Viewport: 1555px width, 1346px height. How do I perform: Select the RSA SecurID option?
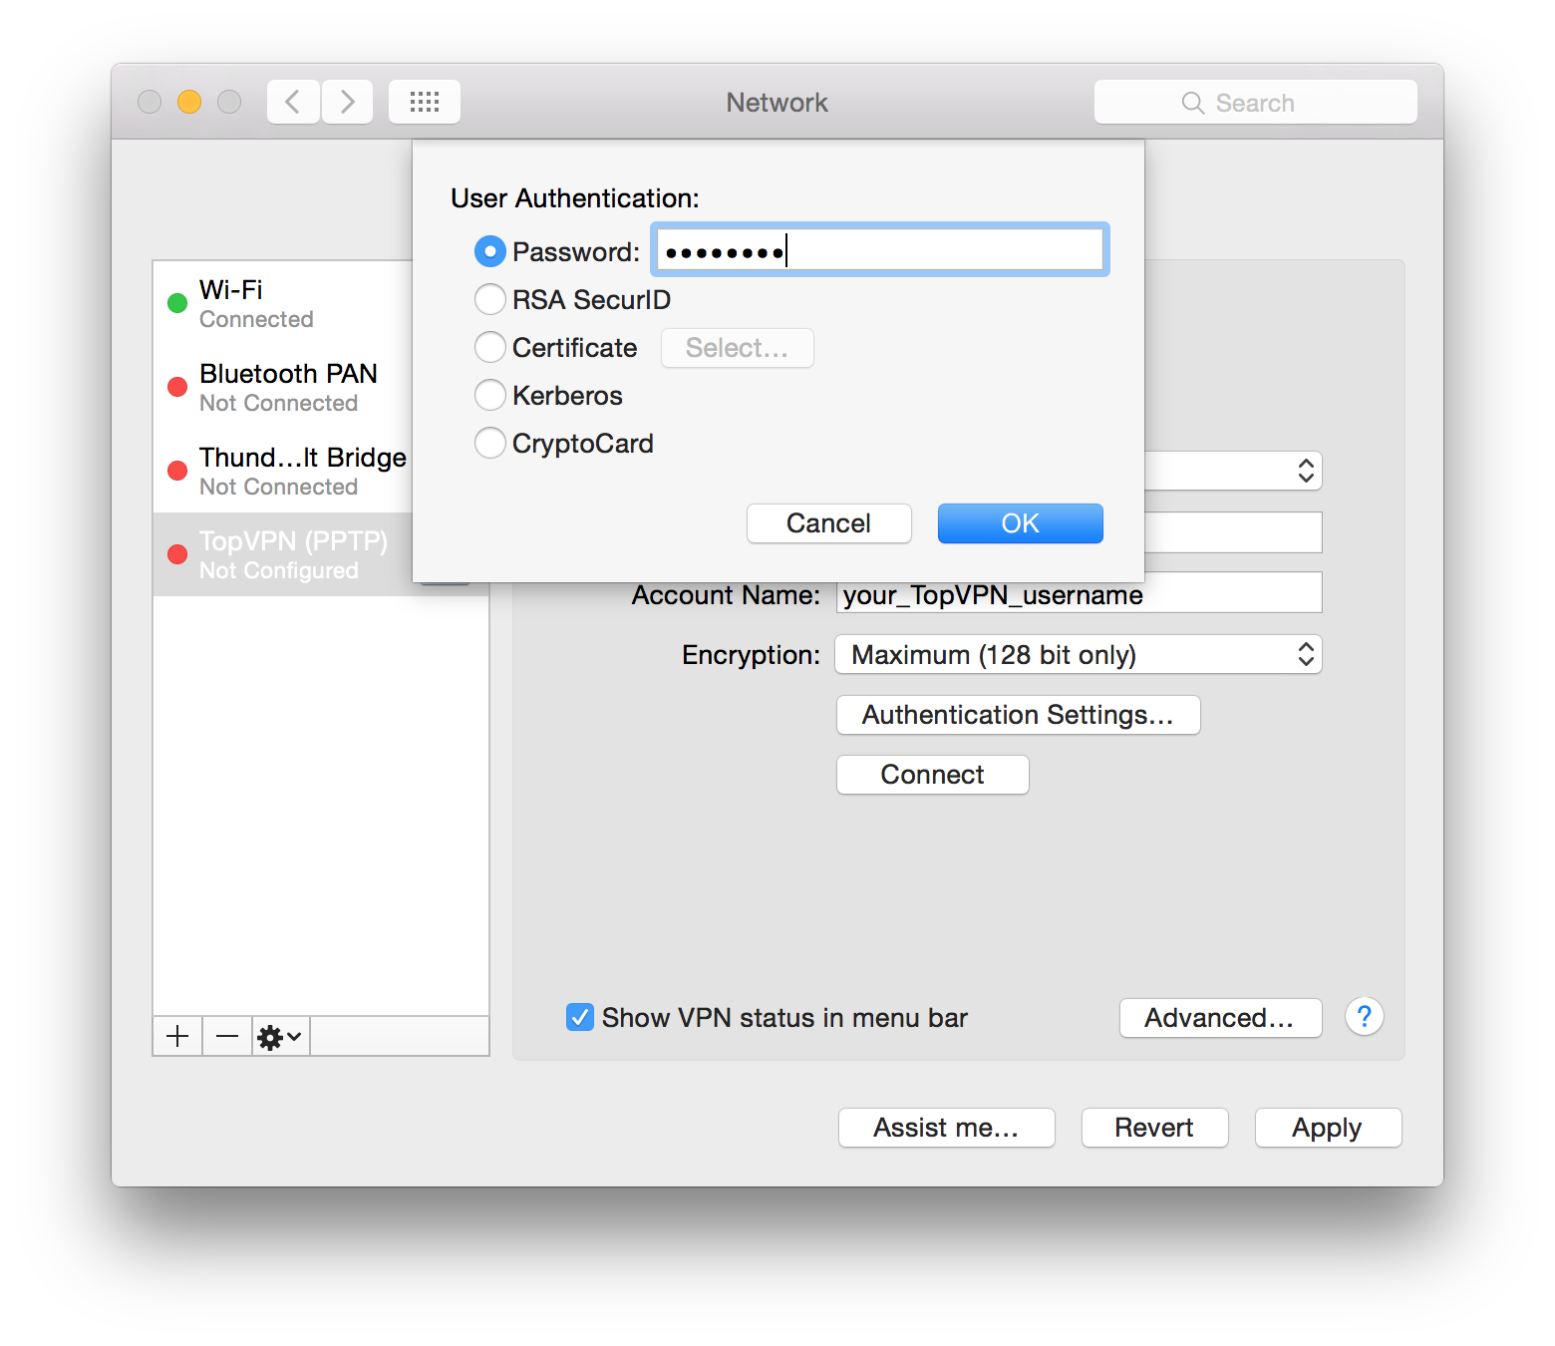(x=489, y=299)
